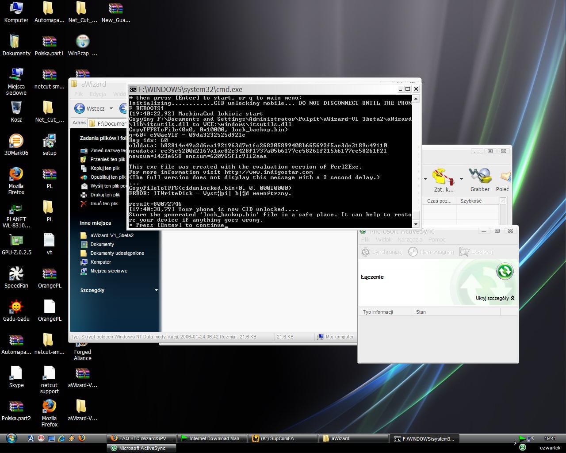The image size is (566, 453).
Task: Open setup installer desktop icon
Action: [49, 145]
